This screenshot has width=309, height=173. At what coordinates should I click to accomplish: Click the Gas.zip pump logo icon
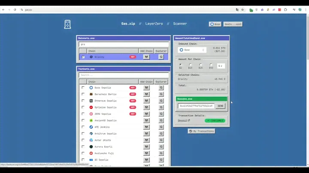[x=67, y=24]
